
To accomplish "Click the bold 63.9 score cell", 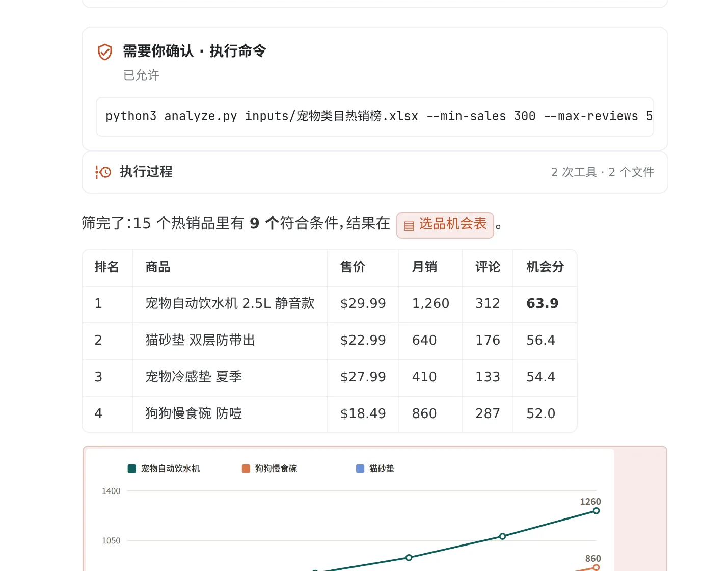I will [x=545, y=304].
